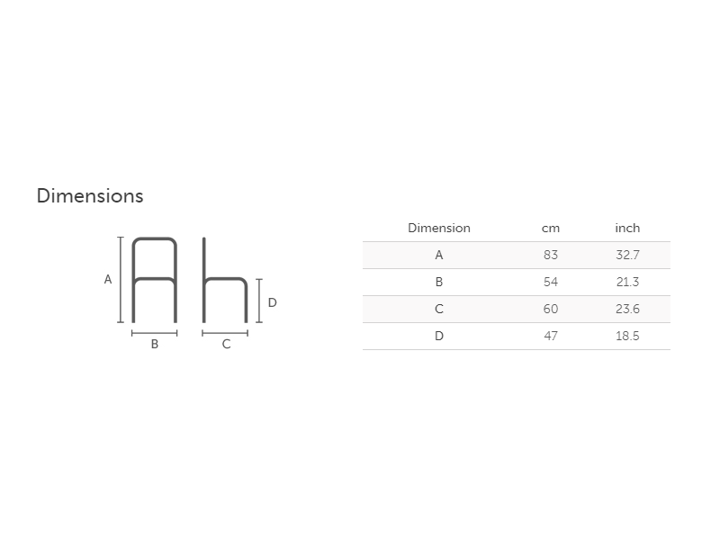Screen dimensions: 720x540
Task: Click the Dimensions section heading
Action: (x=90, y=195)
